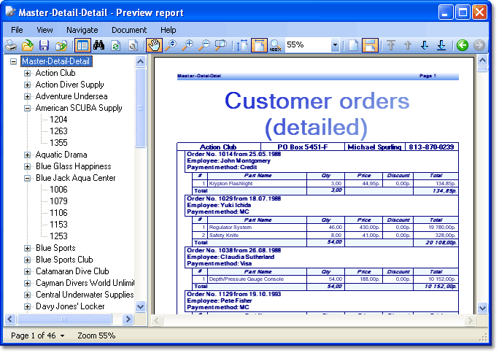The width and height of the screenshot is (499, 353).
Task: Maximize the Preview report window
Action: 463,12
